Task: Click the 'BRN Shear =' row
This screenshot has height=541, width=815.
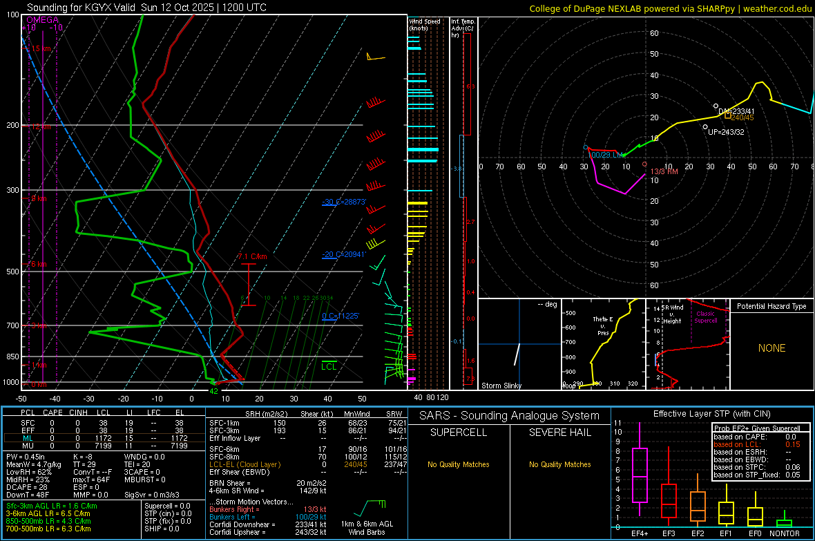Action: pyautogui.click(x=268, y=483)
